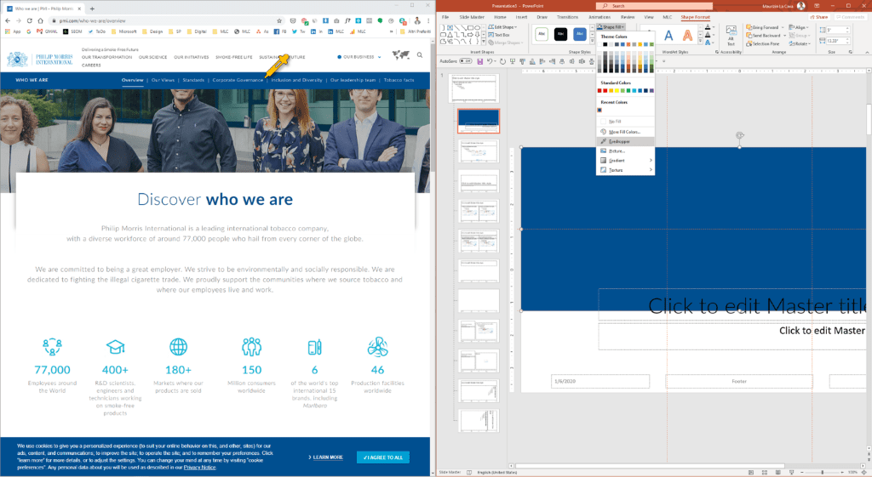Click the PowerPoint search box
This screenshot has height=477, width=872.
(x=654, y=6)
